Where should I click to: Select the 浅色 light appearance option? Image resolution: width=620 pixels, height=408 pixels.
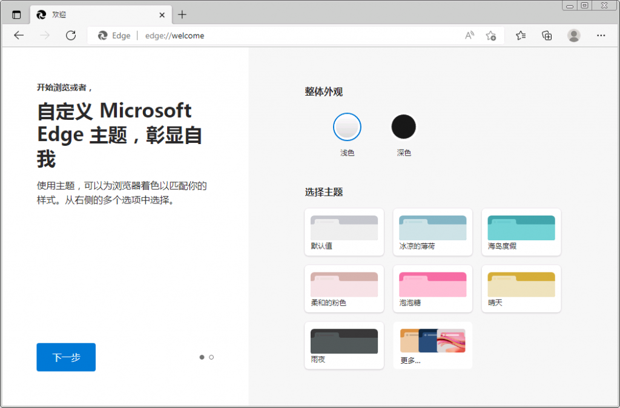tap(347, 127)
